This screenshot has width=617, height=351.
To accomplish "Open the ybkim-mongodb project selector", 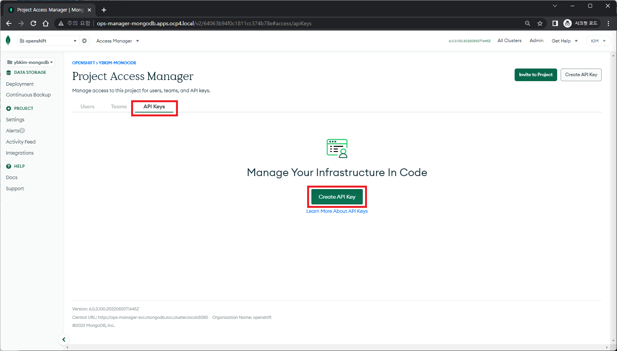I will pyautogui.click(x=30, y=62).
